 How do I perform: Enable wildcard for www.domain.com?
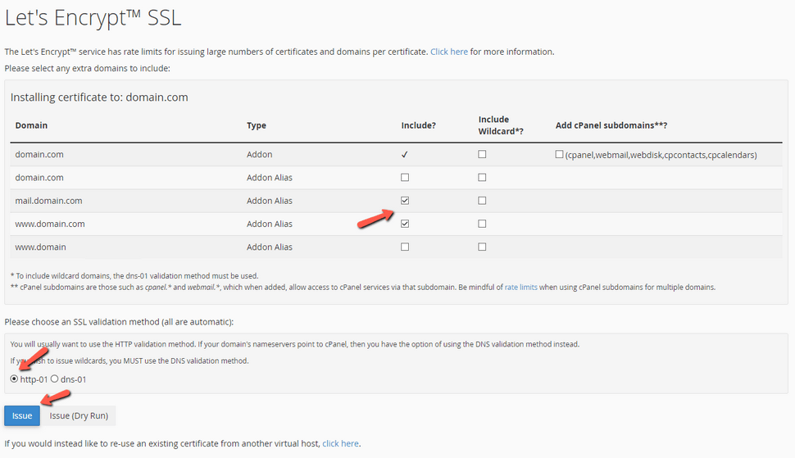tap(482, 224)
